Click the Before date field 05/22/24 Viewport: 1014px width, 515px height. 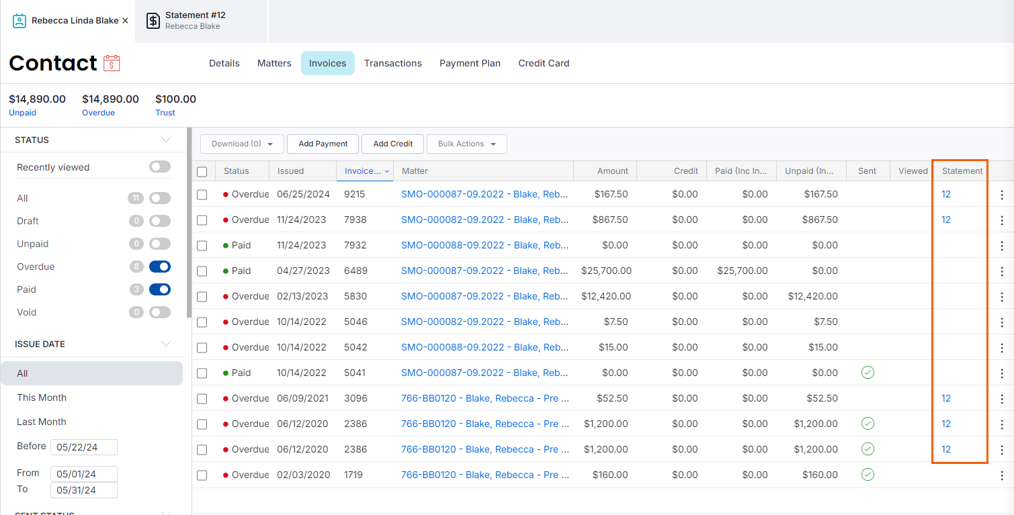point(85,447)
